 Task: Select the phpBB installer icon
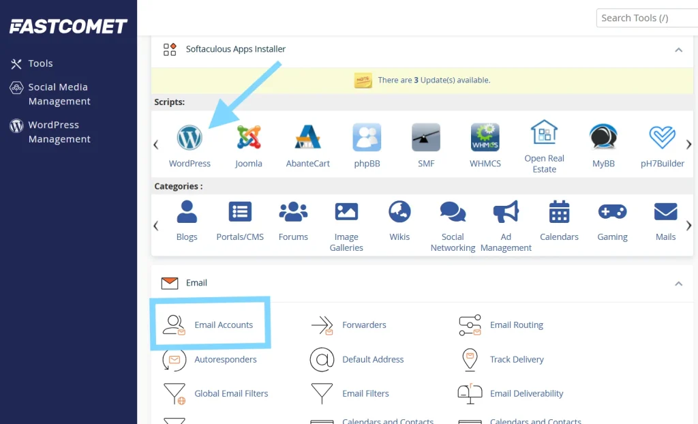pos(367,136)
